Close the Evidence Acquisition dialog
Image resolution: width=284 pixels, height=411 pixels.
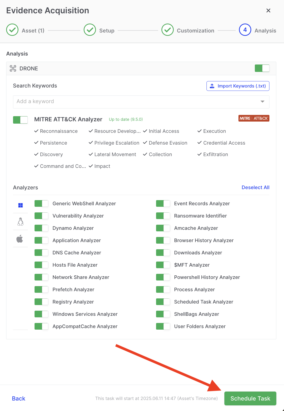click(x=268, y=10)
